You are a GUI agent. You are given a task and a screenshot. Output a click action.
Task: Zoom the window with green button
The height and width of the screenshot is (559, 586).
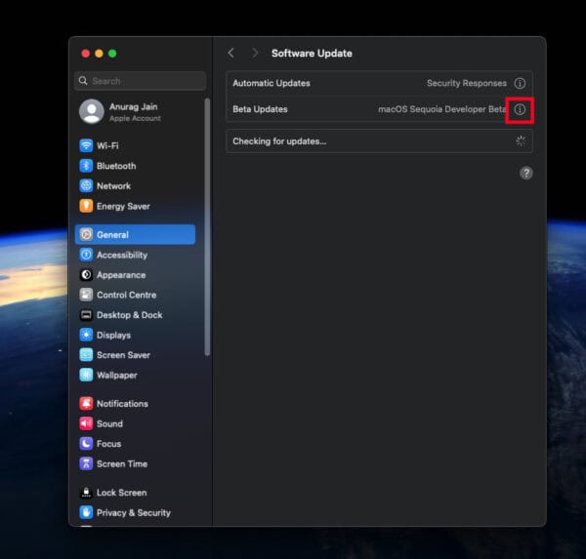tap(112, 54)
